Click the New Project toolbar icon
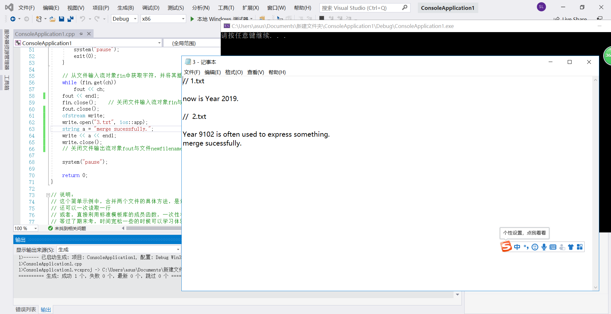Screen dimensions: 611x314 click(39, 19)
